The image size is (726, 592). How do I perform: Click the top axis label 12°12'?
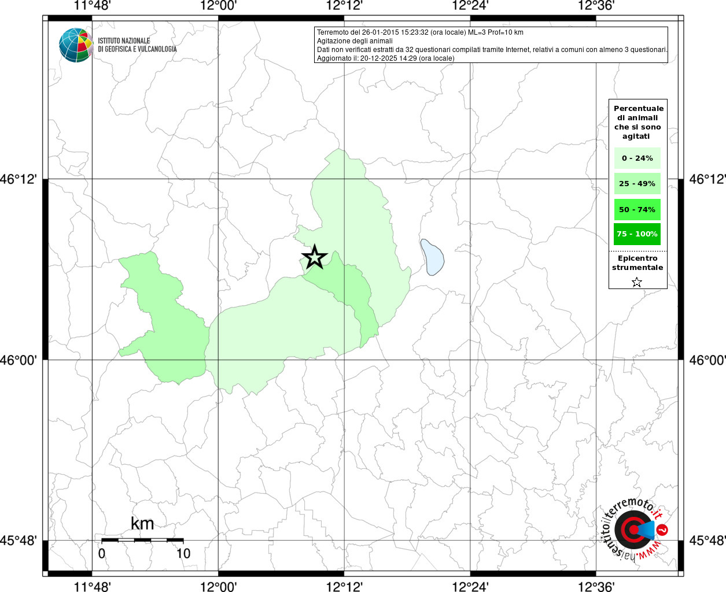point(344,6)
